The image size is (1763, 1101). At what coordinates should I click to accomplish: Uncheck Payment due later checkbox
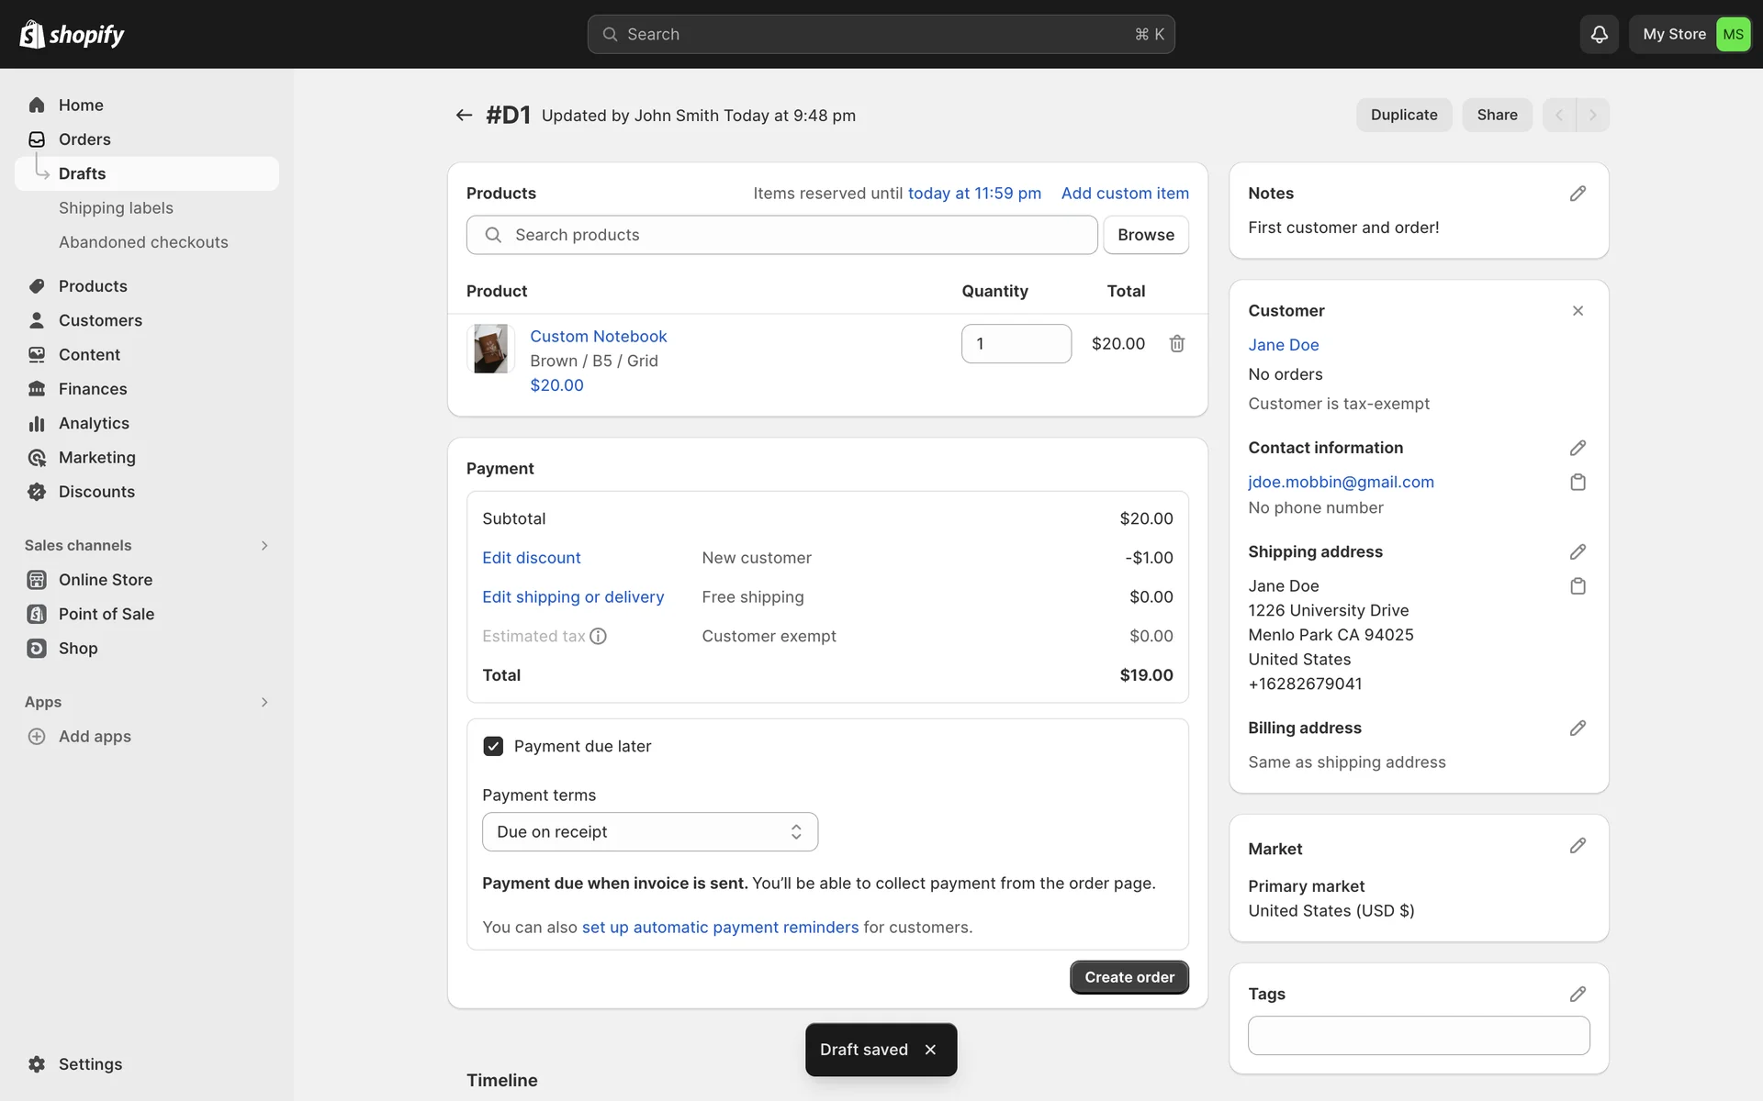pyautogui.click(x=493, y=746)
